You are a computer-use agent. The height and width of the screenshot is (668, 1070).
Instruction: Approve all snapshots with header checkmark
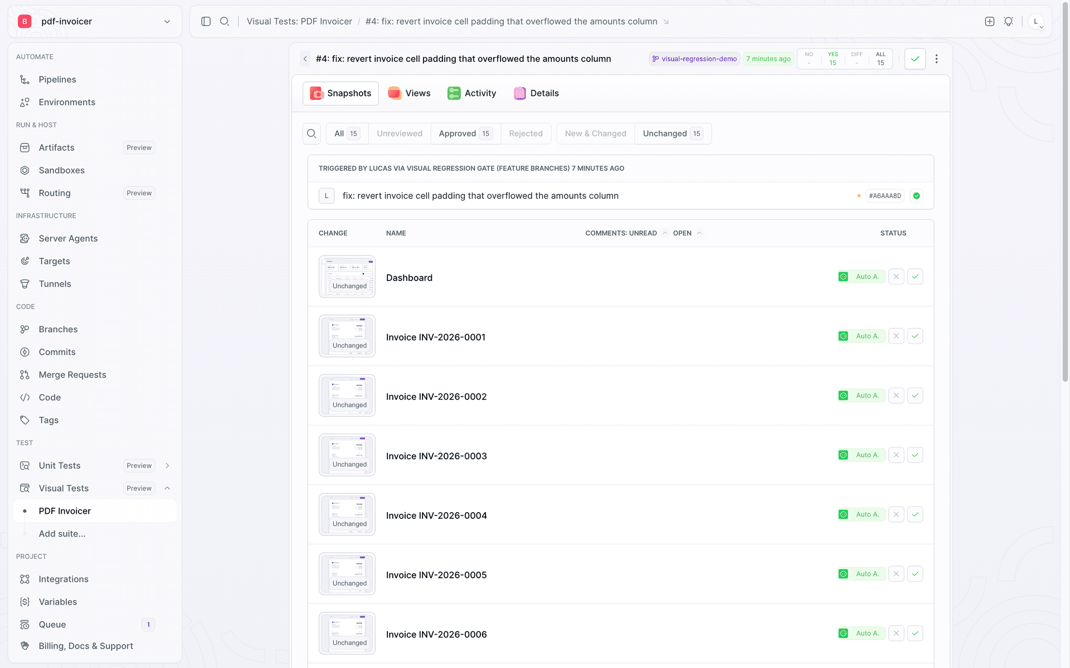(x=915, y=59)
